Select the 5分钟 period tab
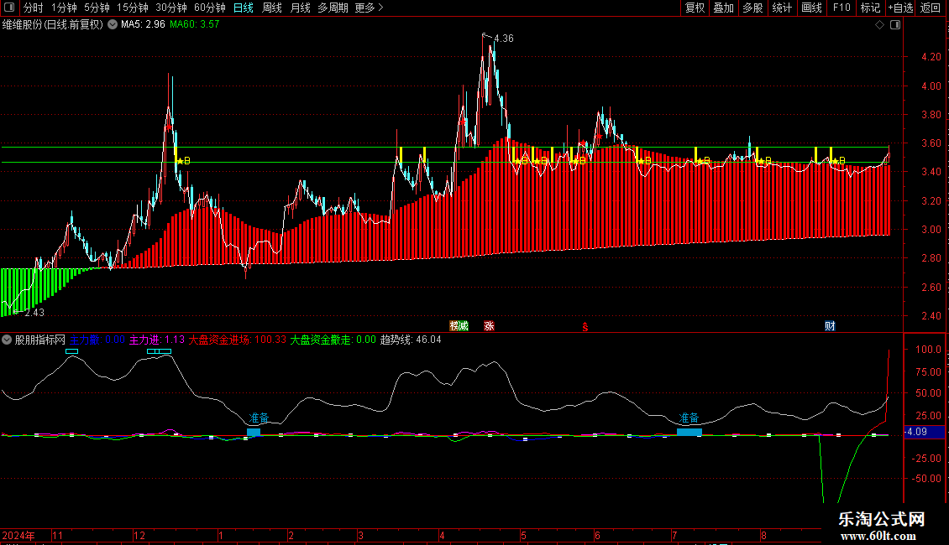 (x=97, y=8)
